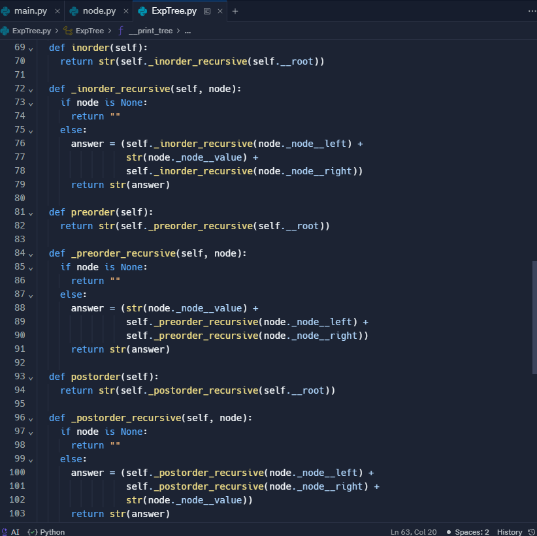Switch to the main.py tab
537x536 pixels.
click(x=31, y=11)
